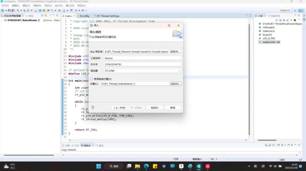Viewport: 306px width, 171px height.
Task: Switch input language via the 英 indicator
Action: coord(256,166)
